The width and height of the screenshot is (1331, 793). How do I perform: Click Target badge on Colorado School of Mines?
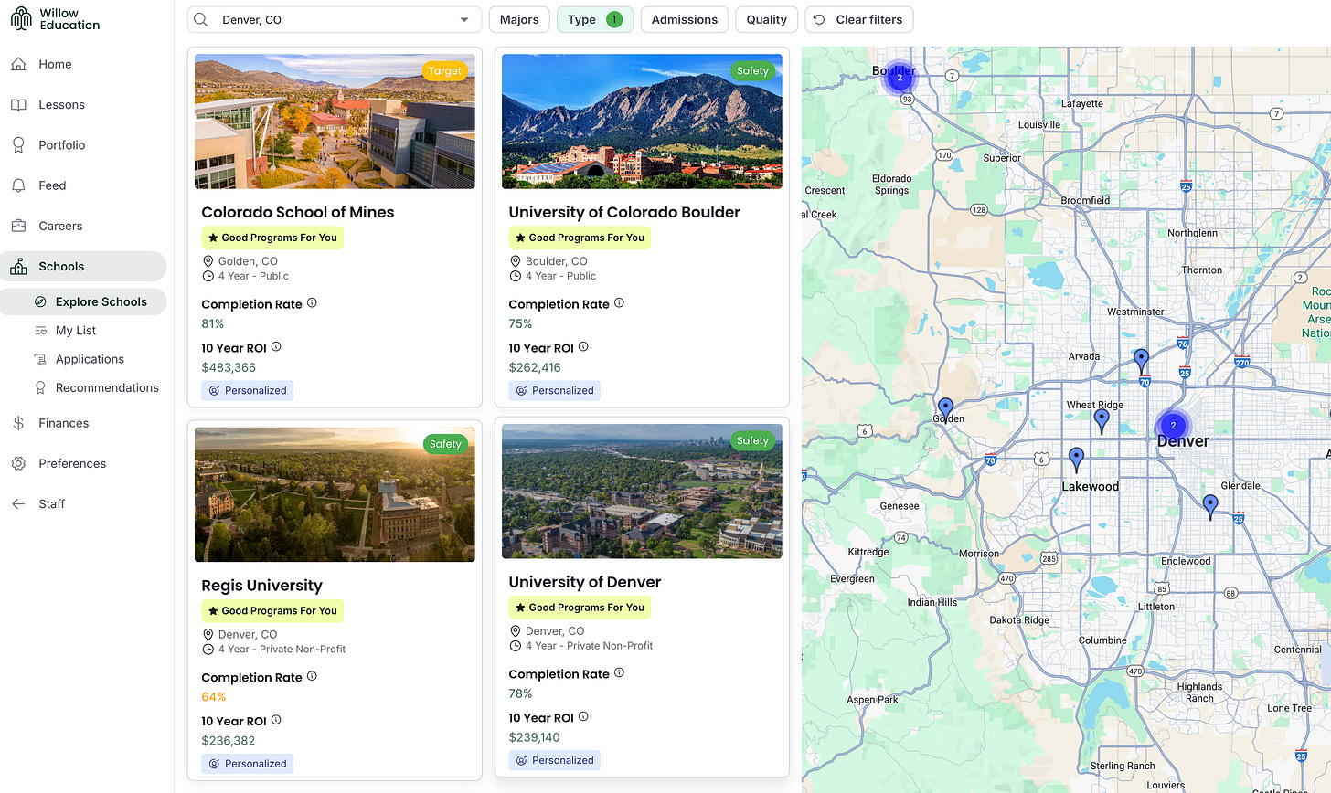click(x=445, y=70)
